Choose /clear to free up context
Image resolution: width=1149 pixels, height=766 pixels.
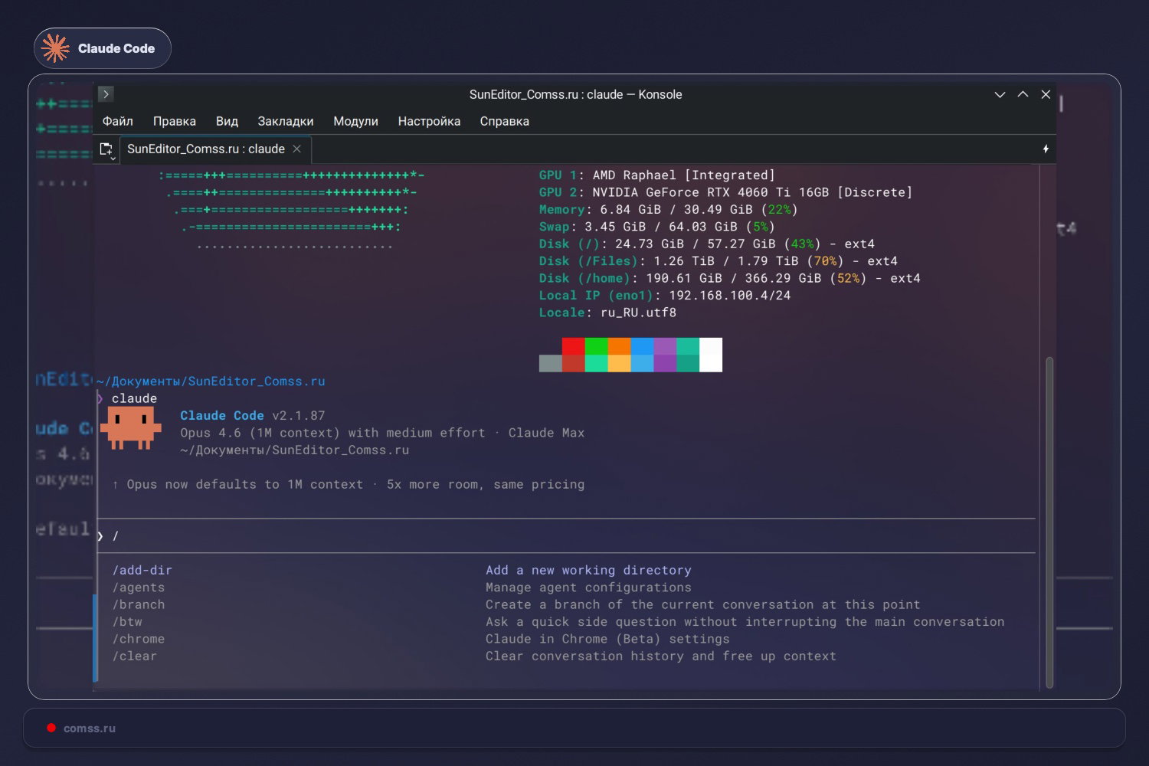tap(135, 656)
